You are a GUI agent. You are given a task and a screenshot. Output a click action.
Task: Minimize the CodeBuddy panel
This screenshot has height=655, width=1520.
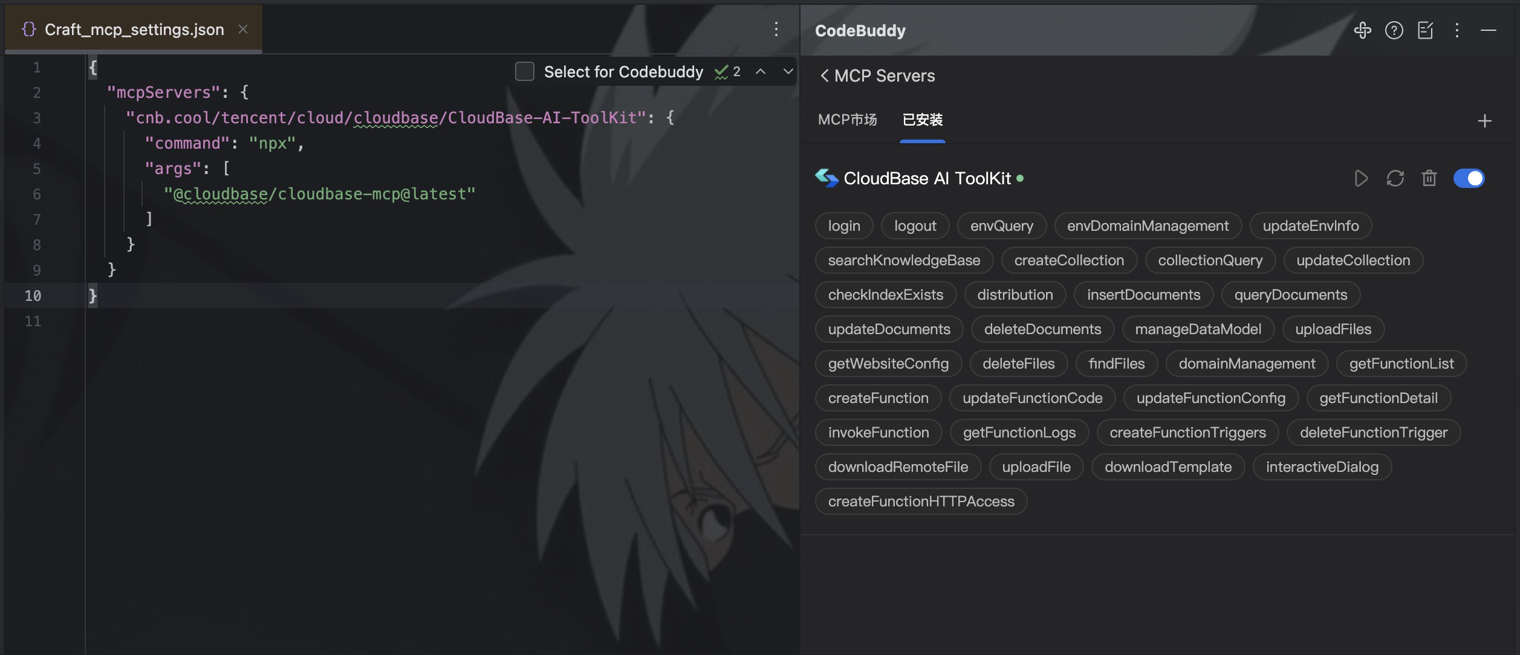[1489, 30]
